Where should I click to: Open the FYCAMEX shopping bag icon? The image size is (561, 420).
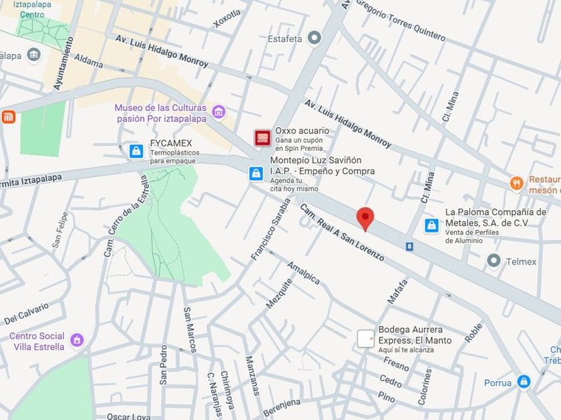point(136,151)
